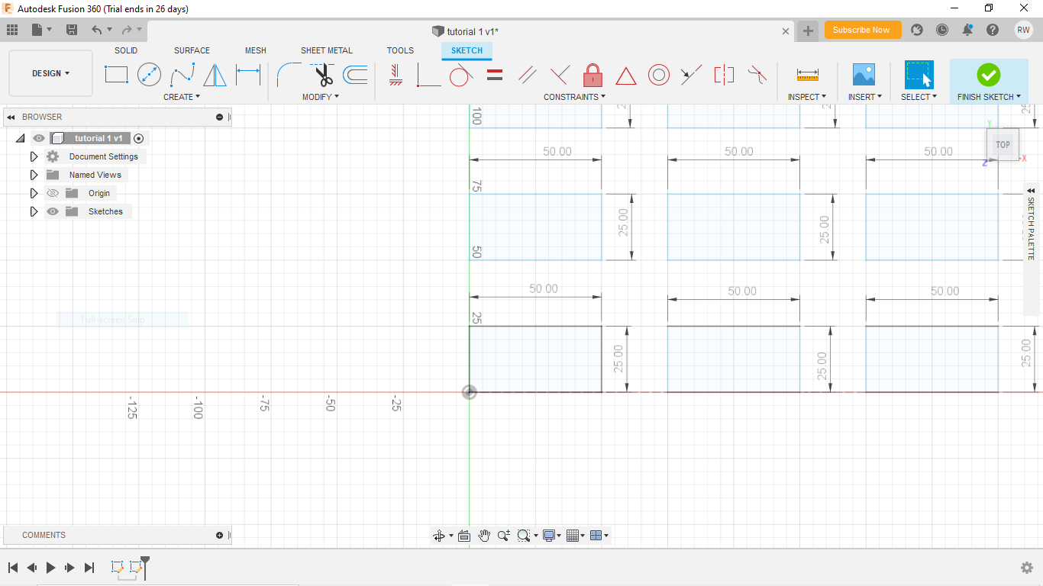1043x586 pixels.
Task: Select the Fillet tool in Modify
Action: pyautogui.click(x=289, y=75)
